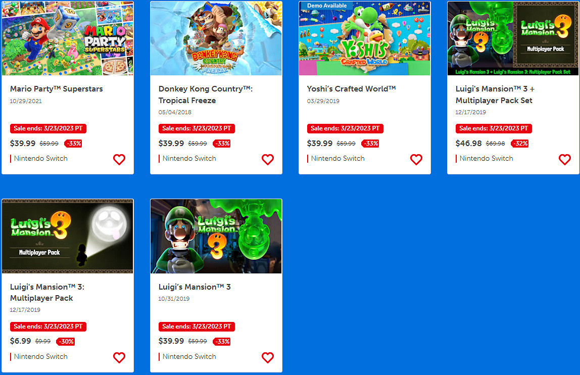
Task: Open Donkey Kong Country™: Tropical Freeze title
Action: pos(206,95)
